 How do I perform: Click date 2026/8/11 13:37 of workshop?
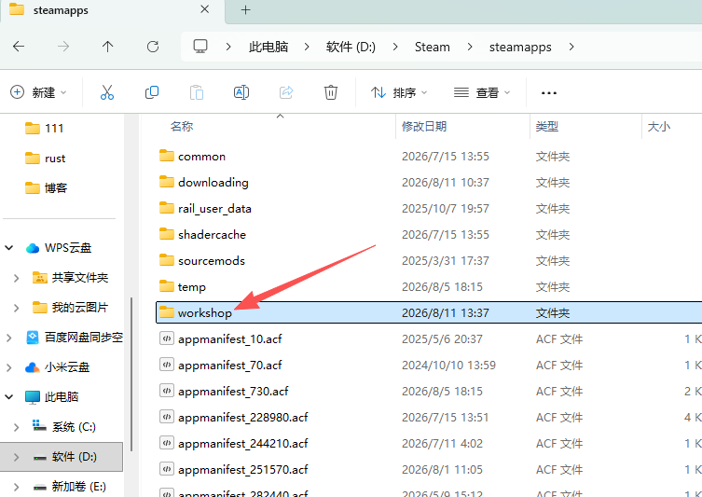(x=445, y=313)
